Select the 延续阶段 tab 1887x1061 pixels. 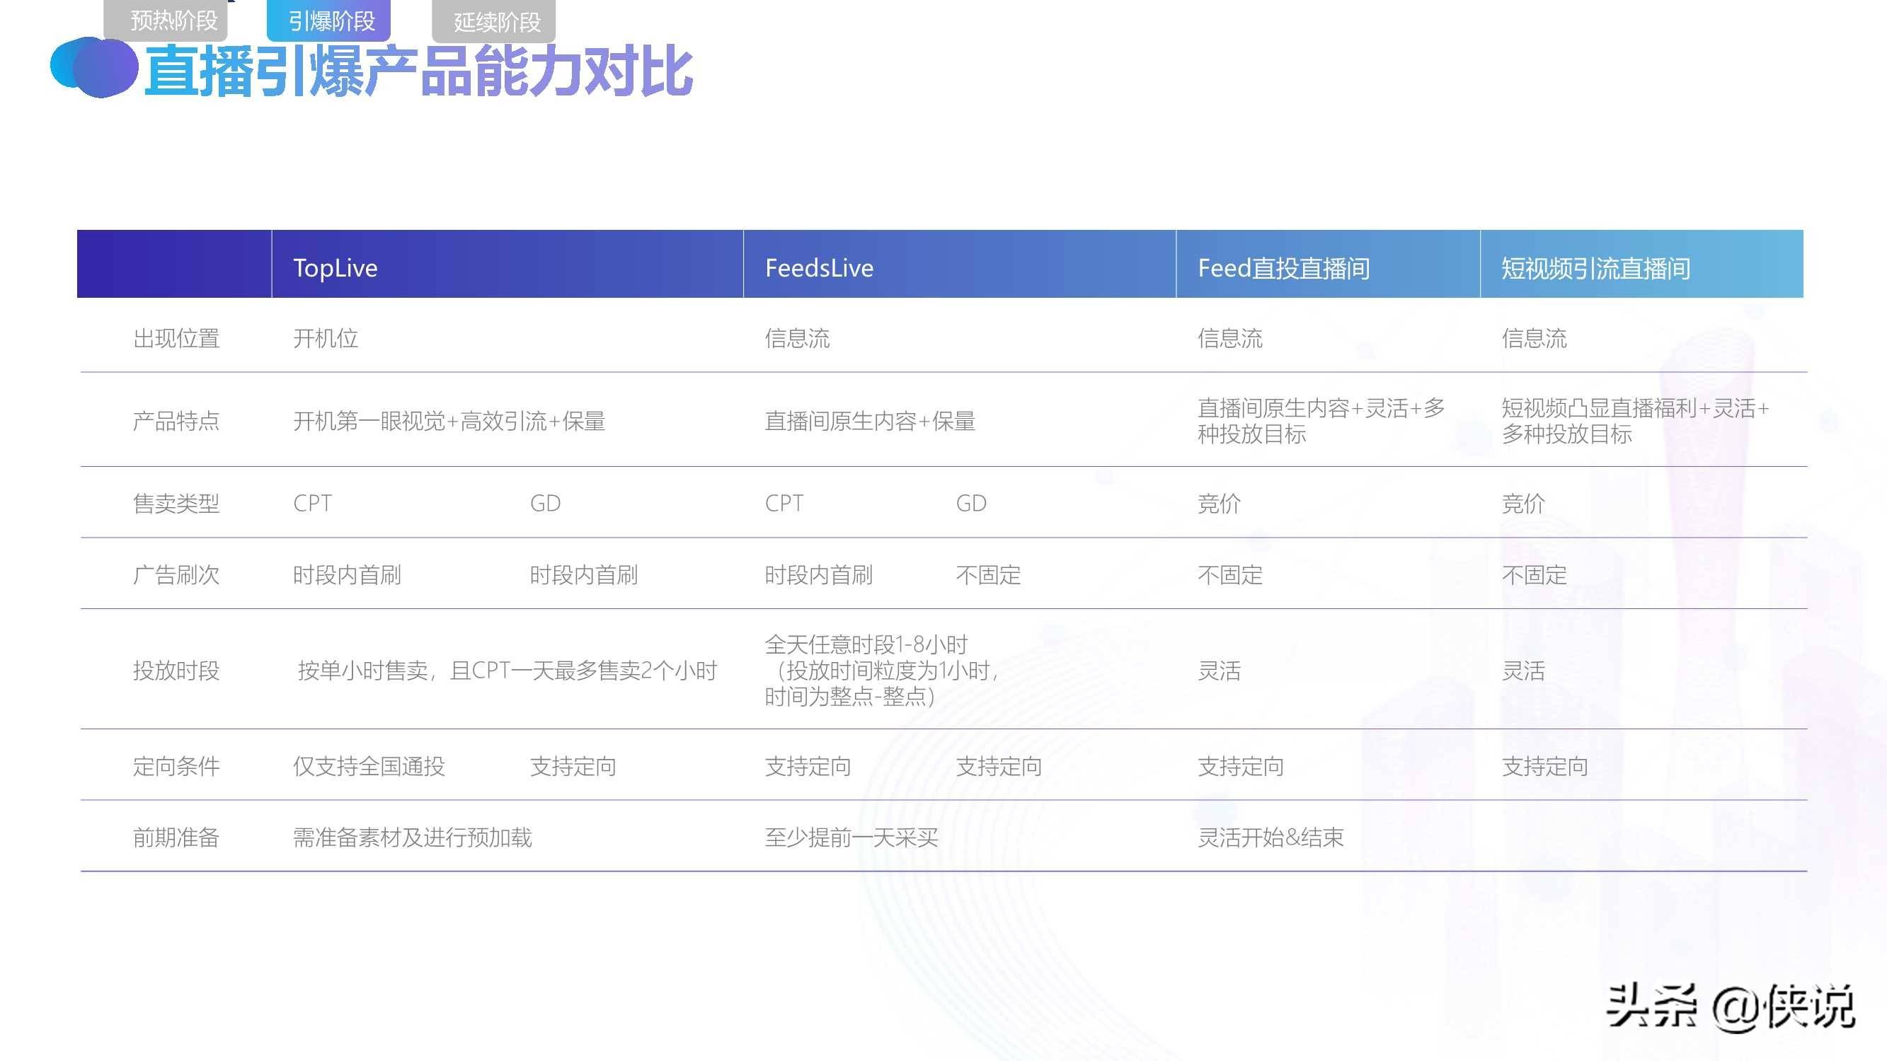click(x=495, y=21)
